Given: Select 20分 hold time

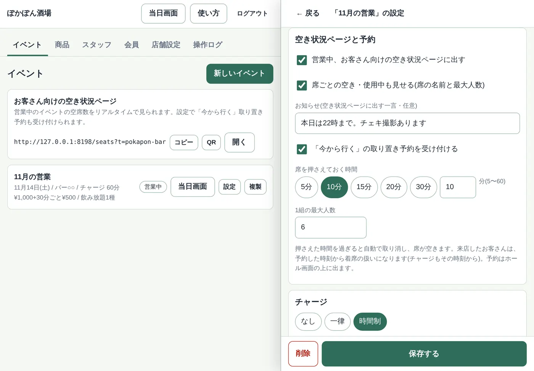Looking at the screenshot, I should coord(394,187).
